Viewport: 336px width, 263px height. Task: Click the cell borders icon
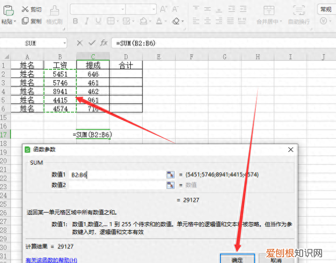111,21
